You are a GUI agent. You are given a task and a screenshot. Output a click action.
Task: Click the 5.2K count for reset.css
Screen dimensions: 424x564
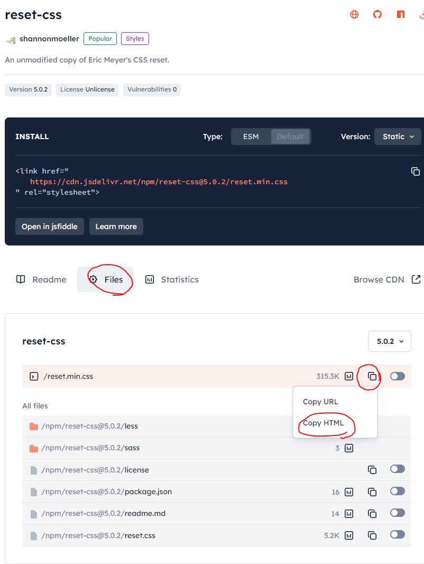331,536
